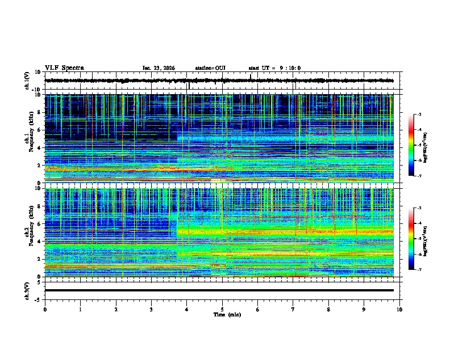Click the 'ch.3(V)' axis label
Viewport: 450px width, 347px height.
[x=27, y=291]
